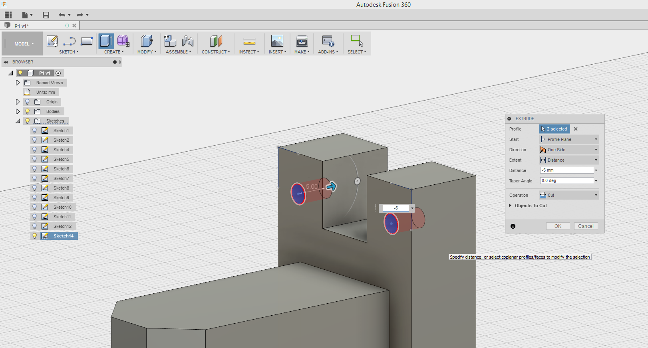Open the Operation Cut dropdown

(x=569, y=195)
